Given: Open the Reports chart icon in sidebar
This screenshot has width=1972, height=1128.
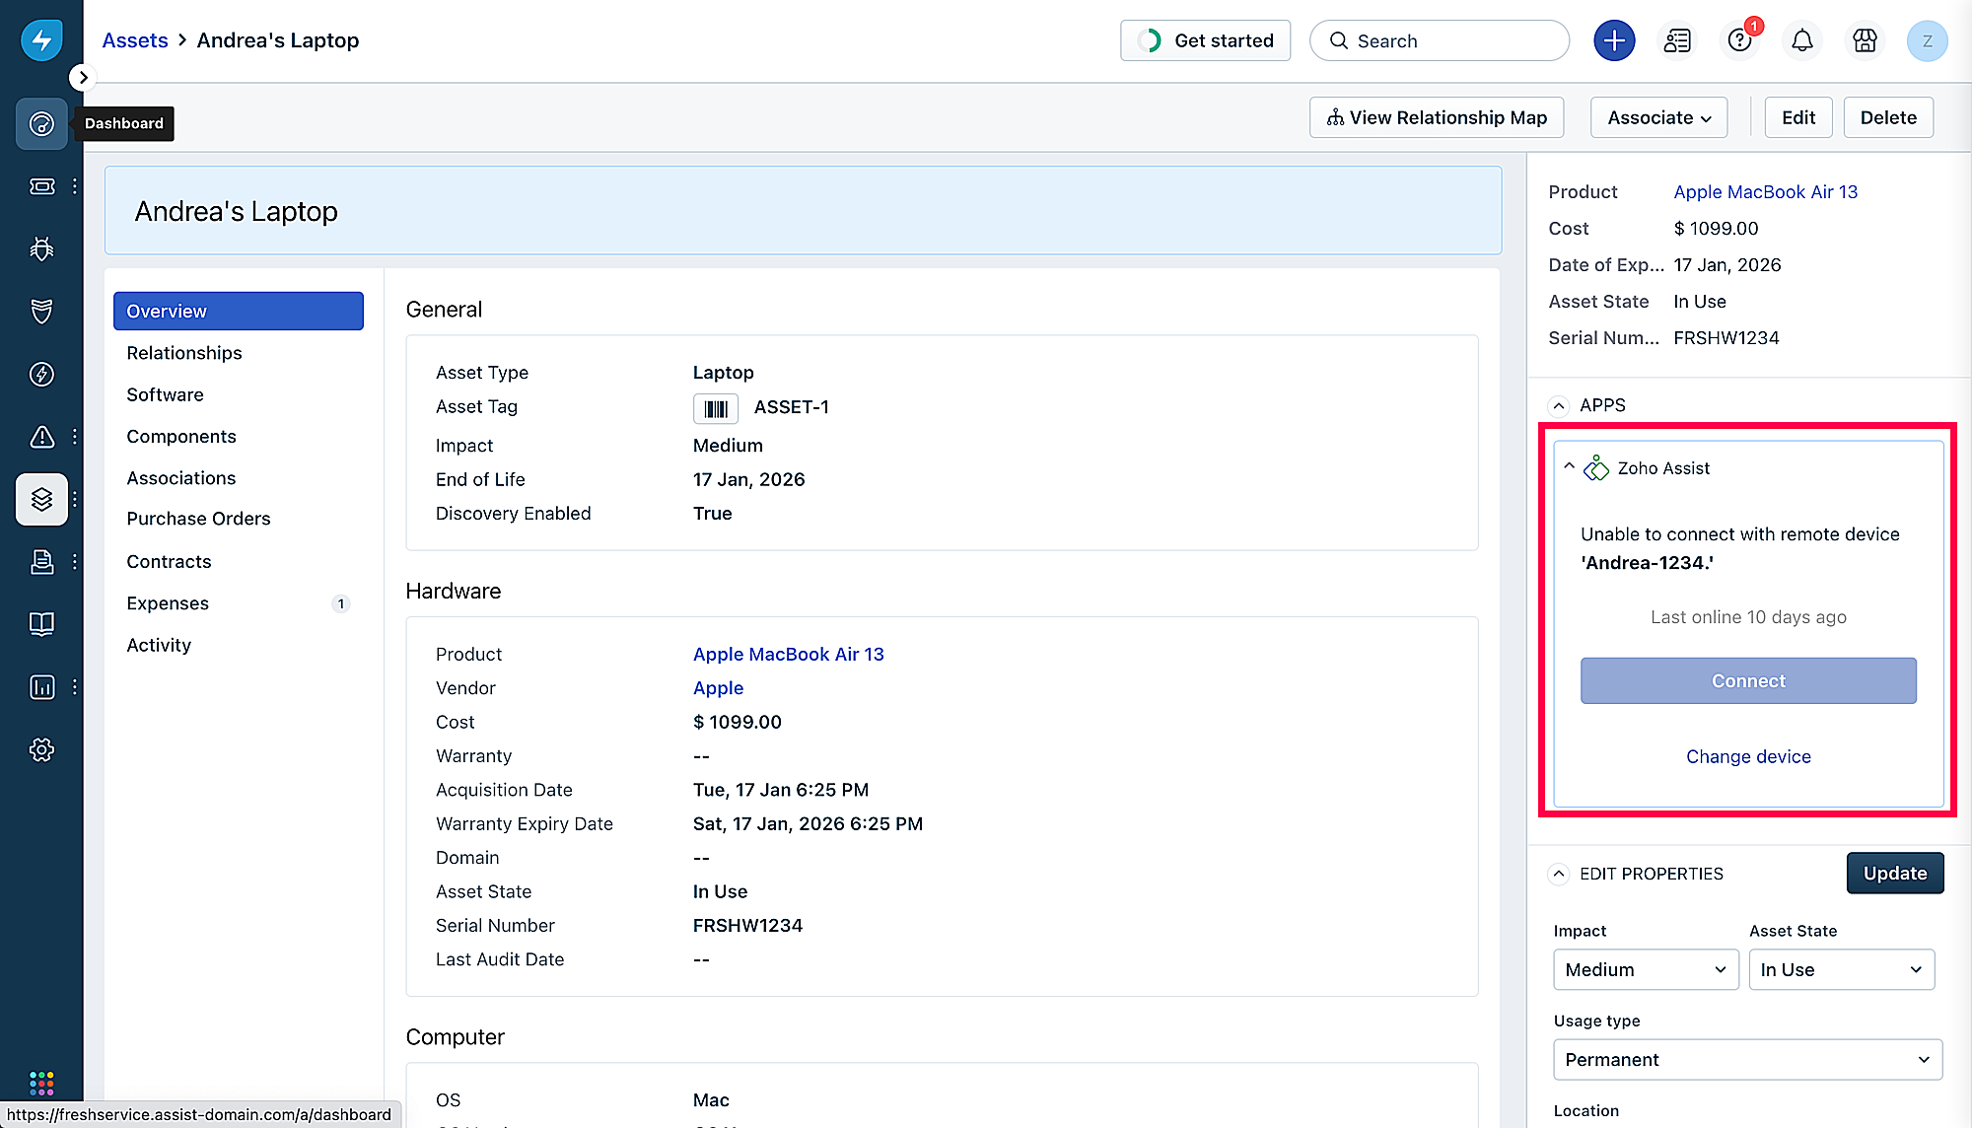Looking at the screenshot, I should pos(41,687).
